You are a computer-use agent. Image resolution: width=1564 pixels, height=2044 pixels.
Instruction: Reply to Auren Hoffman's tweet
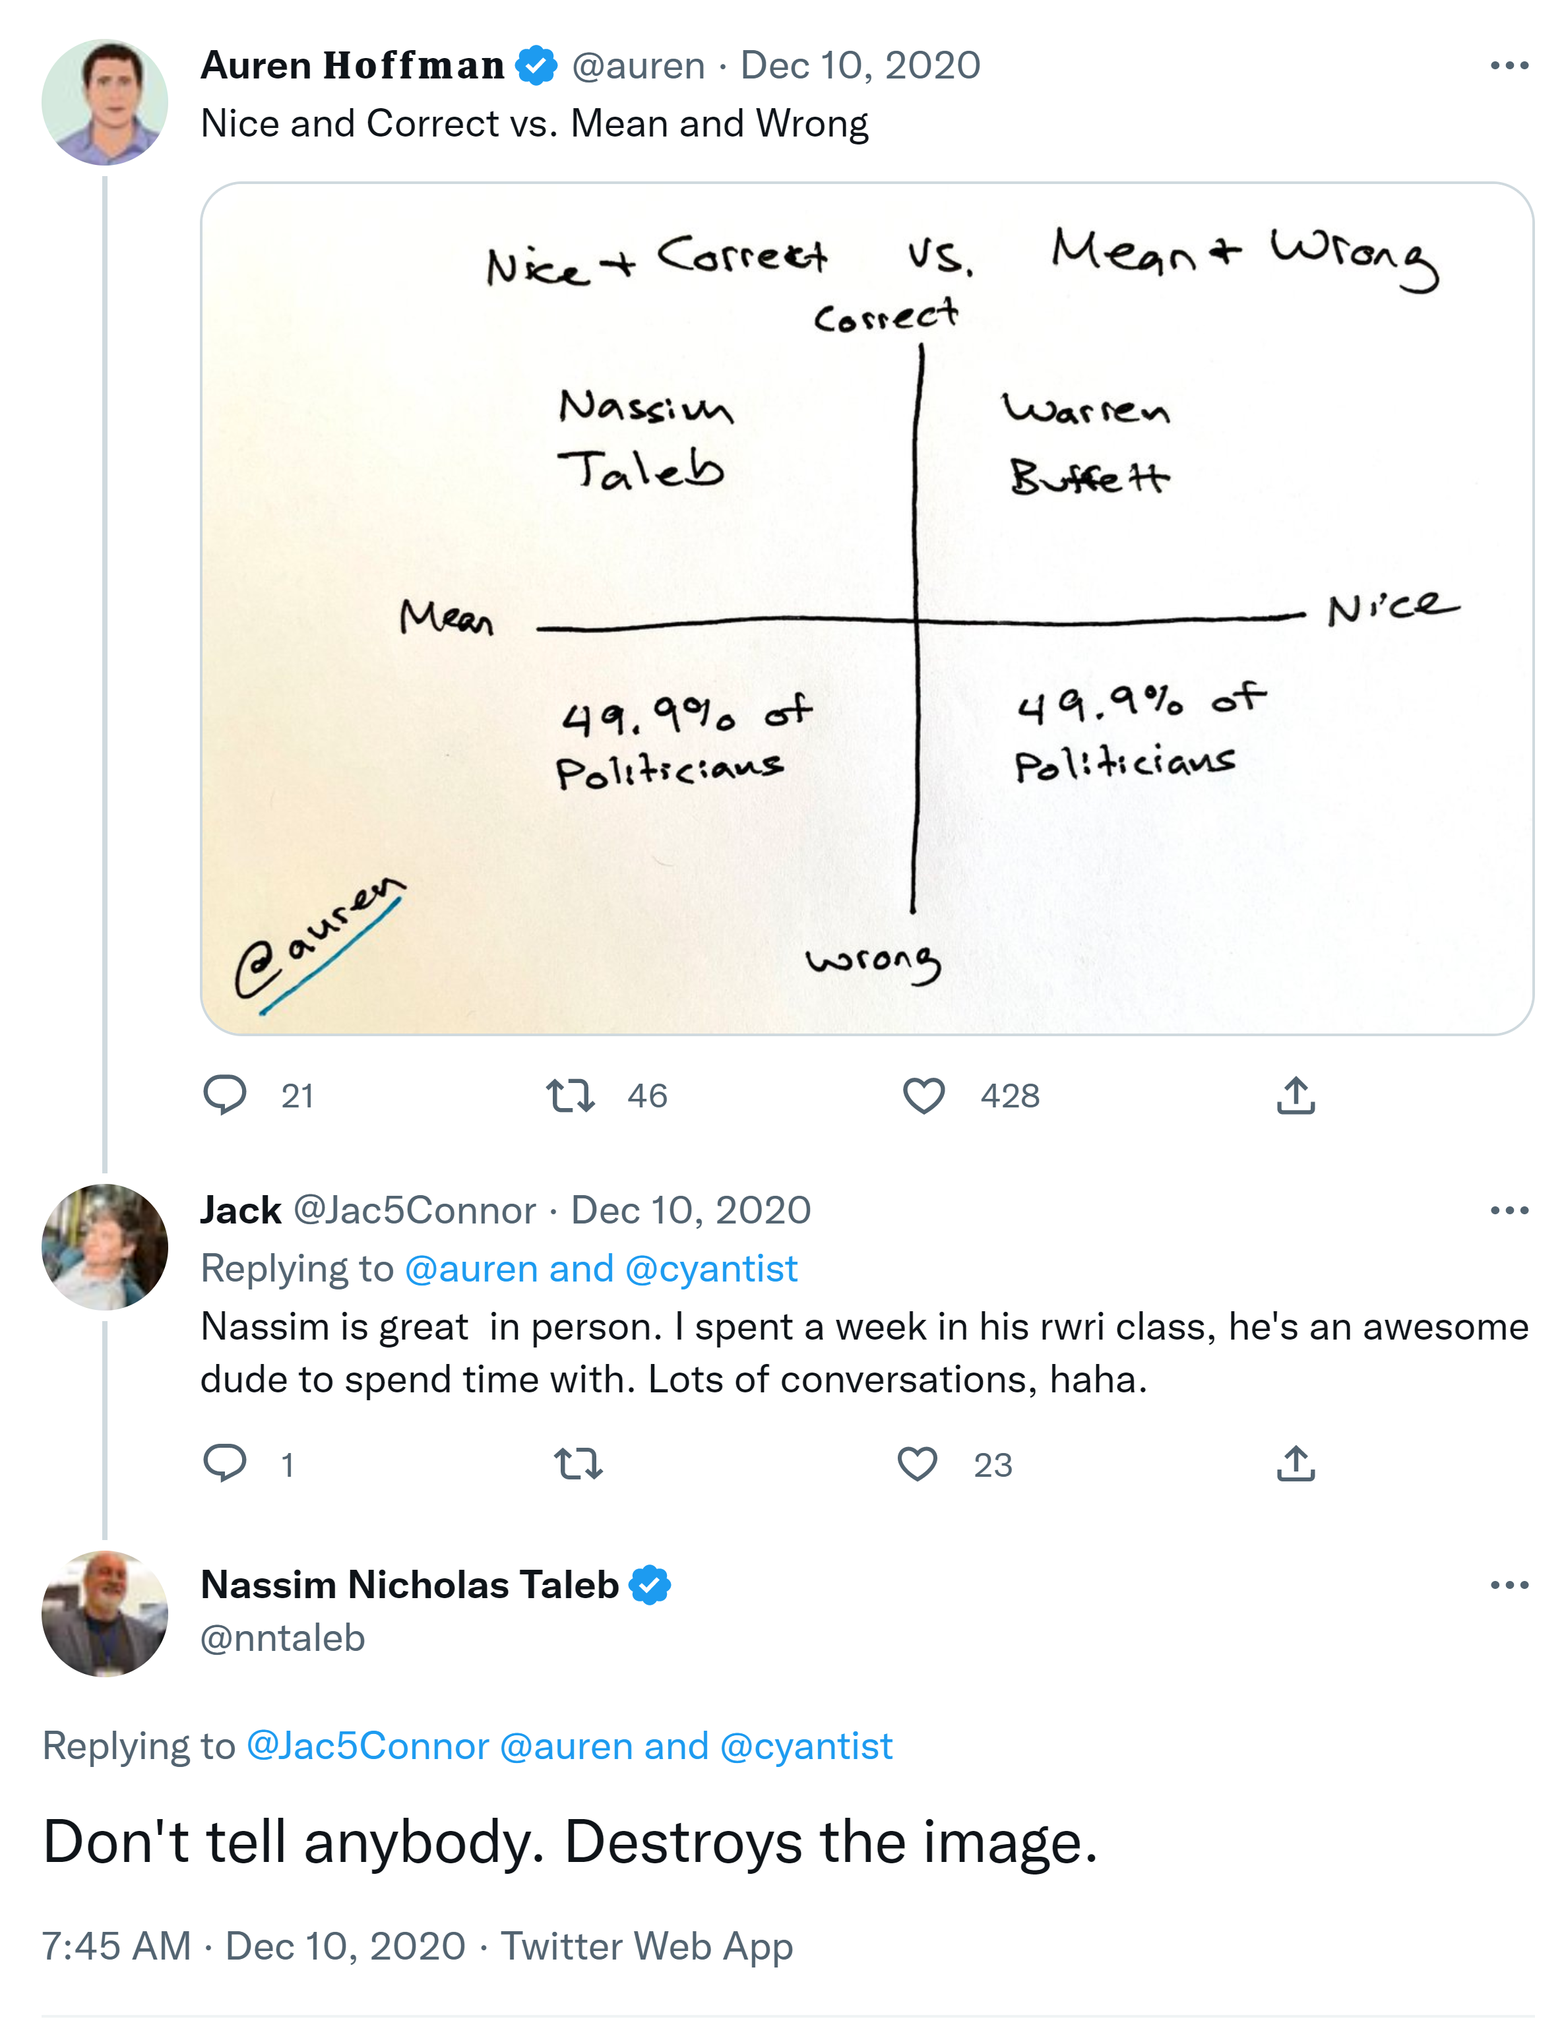coord(224,1095)
